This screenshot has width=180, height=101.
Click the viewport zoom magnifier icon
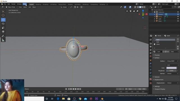(138, 11)
